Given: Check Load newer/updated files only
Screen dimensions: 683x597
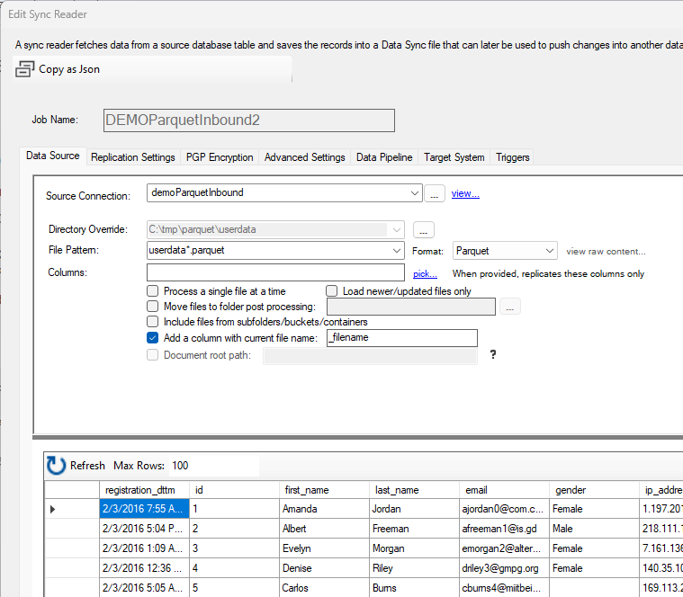Looking at the screenshot, I should click(x=332, y=291).
